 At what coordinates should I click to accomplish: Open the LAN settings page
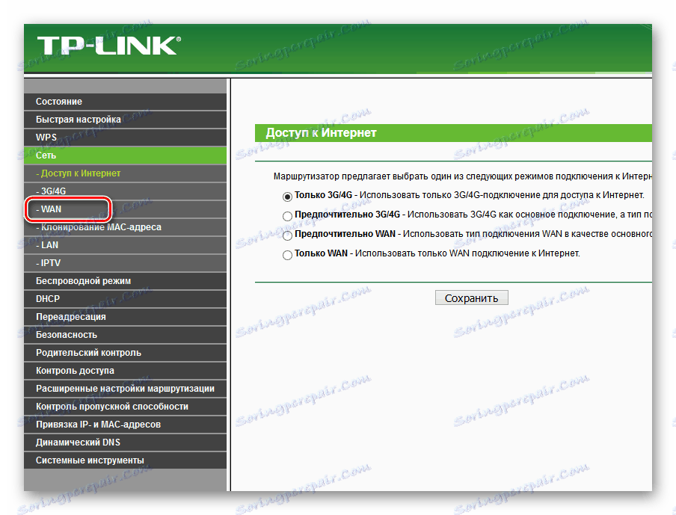(x=48, y=244)
